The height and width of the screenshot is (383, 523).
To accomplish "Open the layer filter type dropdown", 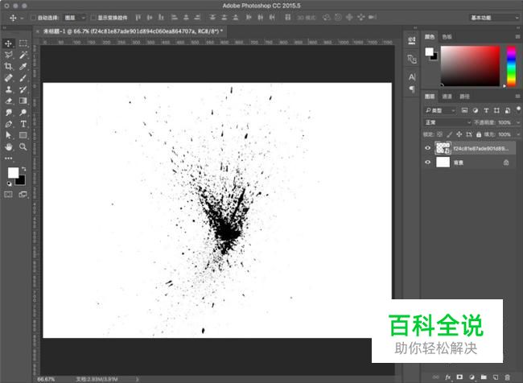I will click(439, 110).
